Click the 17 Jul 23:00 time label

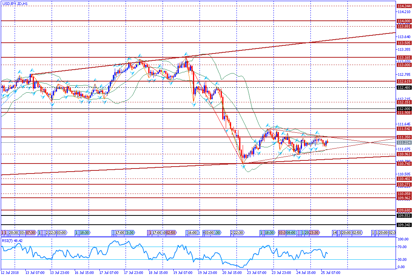point(133,272)
